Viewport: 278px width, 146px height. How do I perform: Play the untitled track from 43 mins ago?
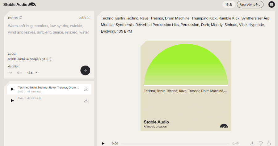point(12,100)
